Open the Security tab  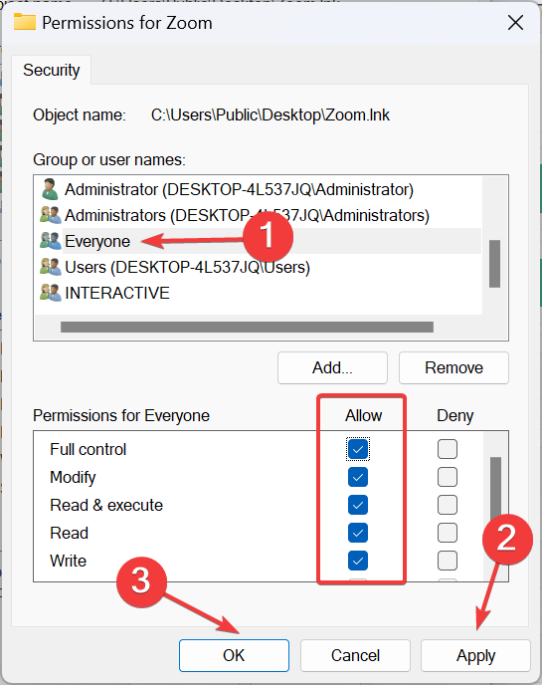[x=52, y=70]
